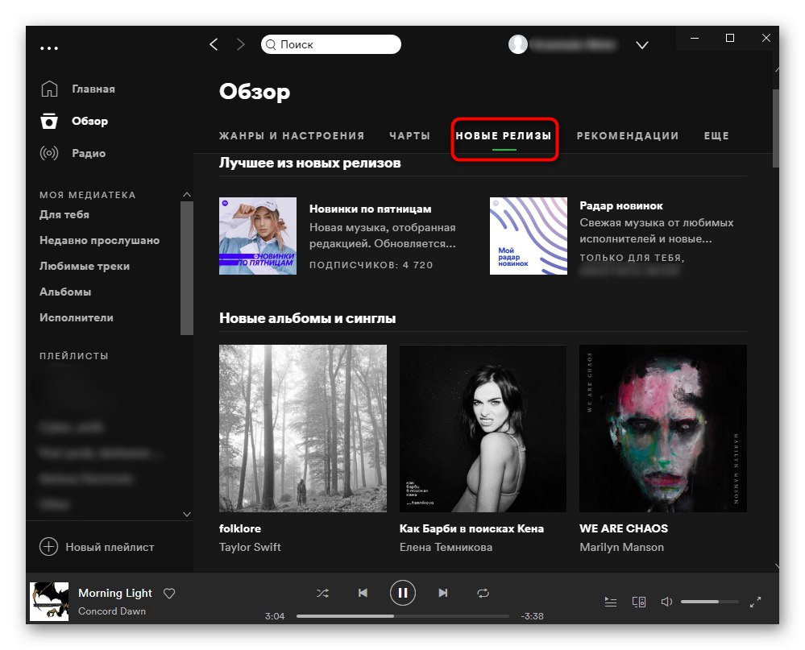
Task: Open Альбомы in library
Action: (65, 292)
